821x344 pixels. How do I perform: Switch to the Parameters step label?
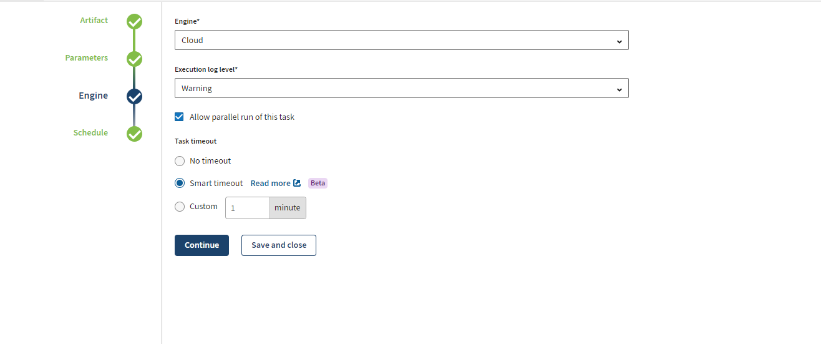pyautogui.click(x=86, y=58)
